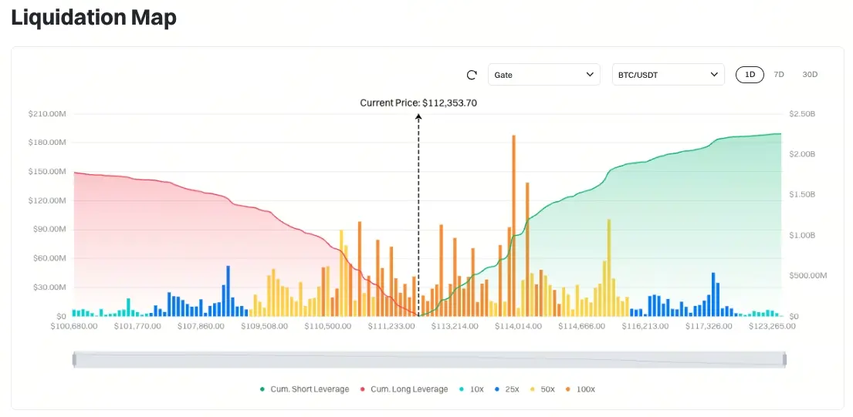Click the refresh icon beside Gate dropdown
853x417 pixels.
coord(472,75)
